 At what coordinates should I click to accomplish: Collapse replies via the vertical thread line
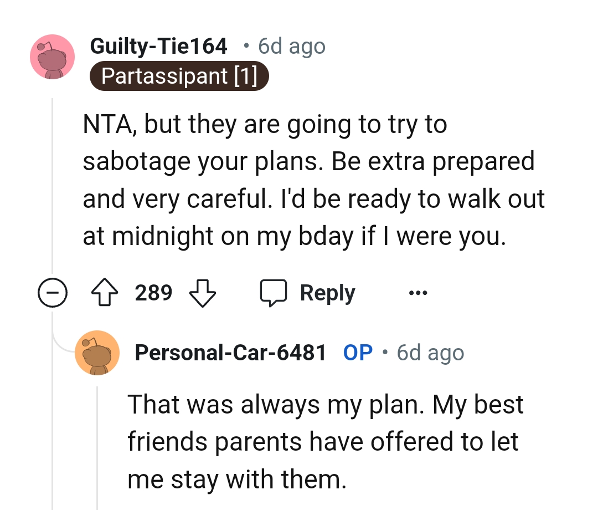tap(53, 183)
